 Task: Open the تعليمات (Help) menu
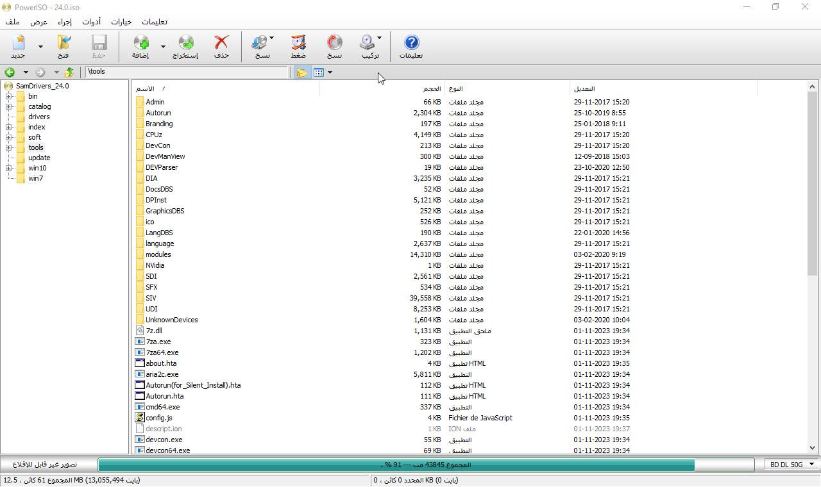click(x=155, y=22)
